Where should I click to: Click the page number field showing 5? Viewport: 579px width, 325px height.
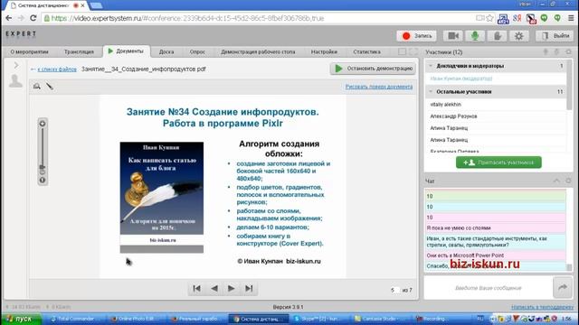[x=394, y=291]
